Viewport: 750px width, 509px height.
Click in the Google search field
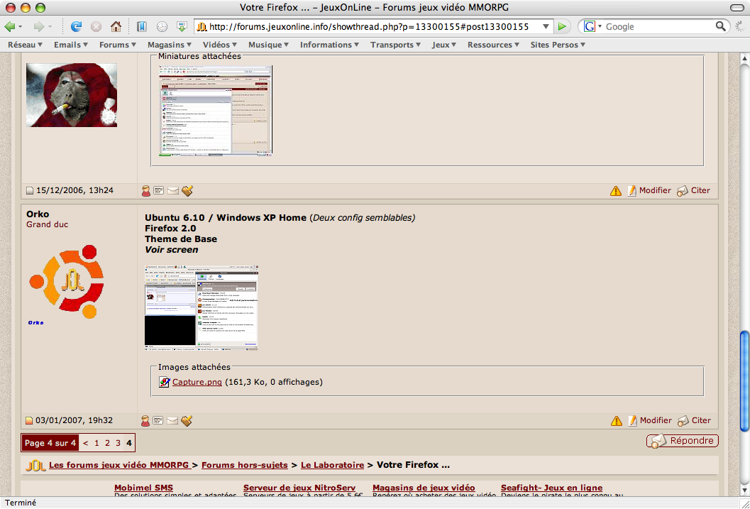click(x=658, y=26)
